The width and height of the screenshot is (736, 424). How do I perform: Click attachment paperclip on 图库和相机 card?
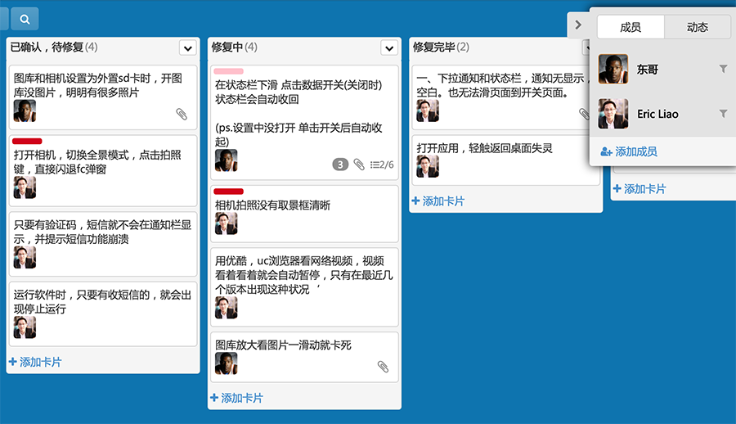[182, 115]
